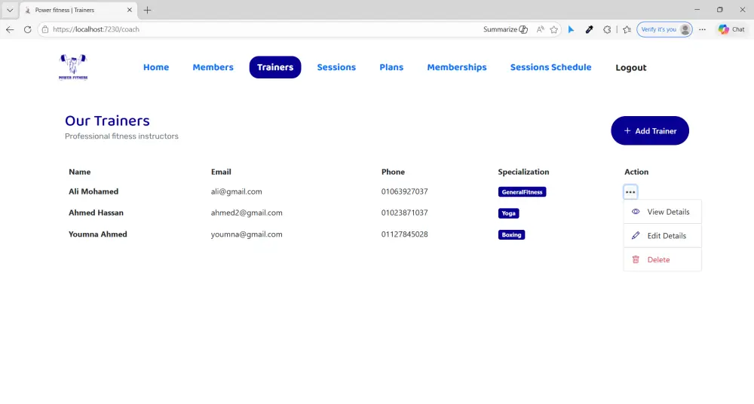Click the Boxing specialization badge
The width and height of the screenshot is (754, 404).
click(511, 234)
